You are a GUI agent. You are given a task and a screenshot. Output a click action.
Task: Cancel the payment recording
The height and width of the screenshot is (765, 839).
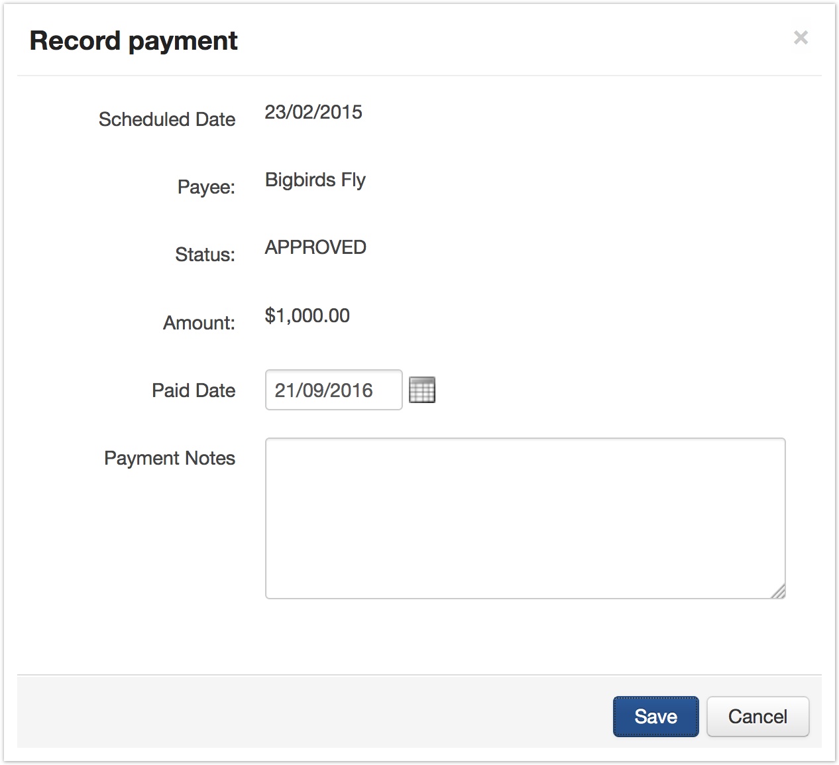click(x=757, y=716)
